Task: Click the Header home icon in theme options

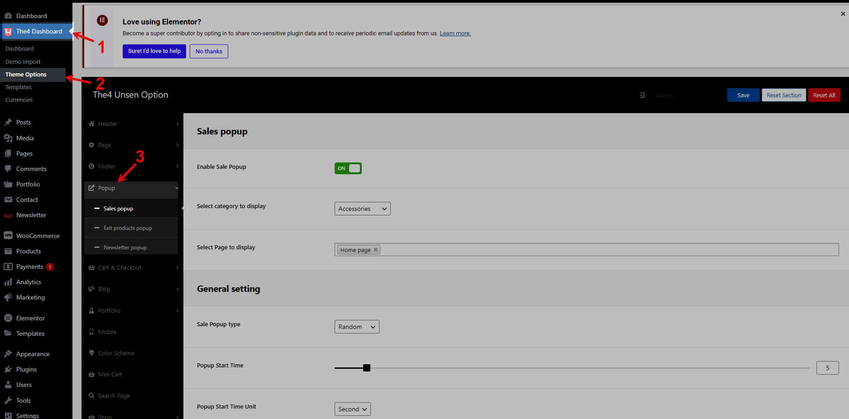Action: click(x=91, y=124)
